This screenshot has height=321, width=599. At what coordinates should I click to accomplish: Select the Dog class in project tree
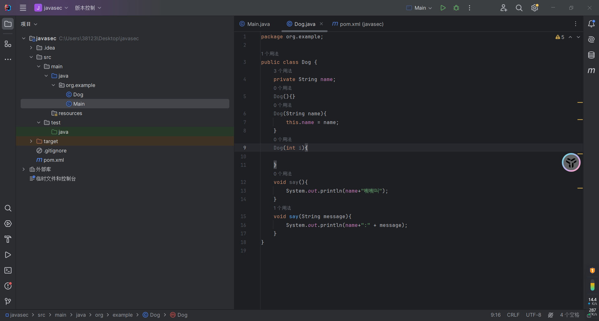[x=78, y=94]
